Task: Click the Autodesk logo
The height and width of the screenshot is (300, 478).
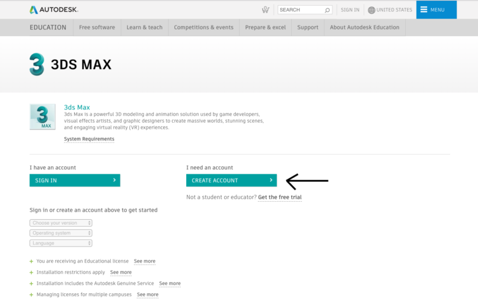Action: 54,10
